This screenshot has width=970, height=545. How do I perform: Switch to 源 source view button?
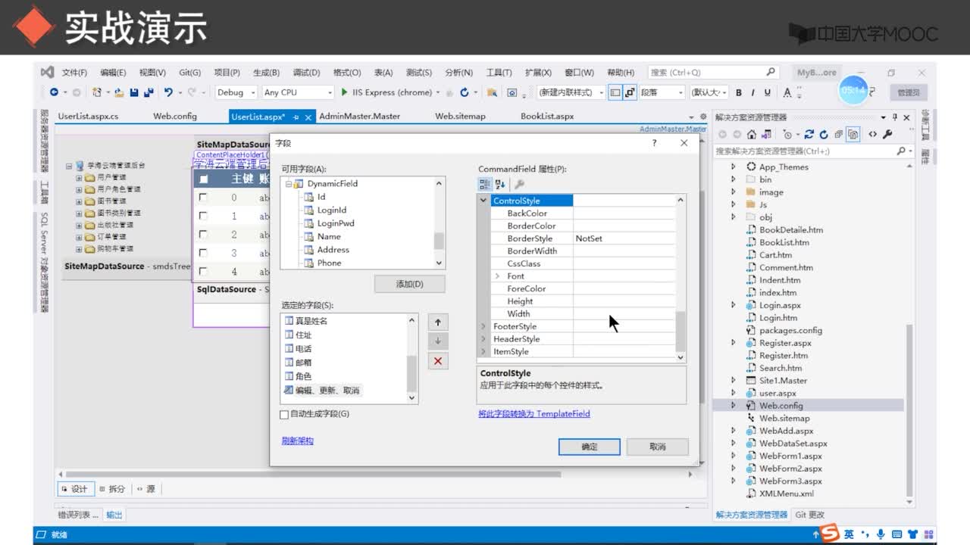[146, 489]
